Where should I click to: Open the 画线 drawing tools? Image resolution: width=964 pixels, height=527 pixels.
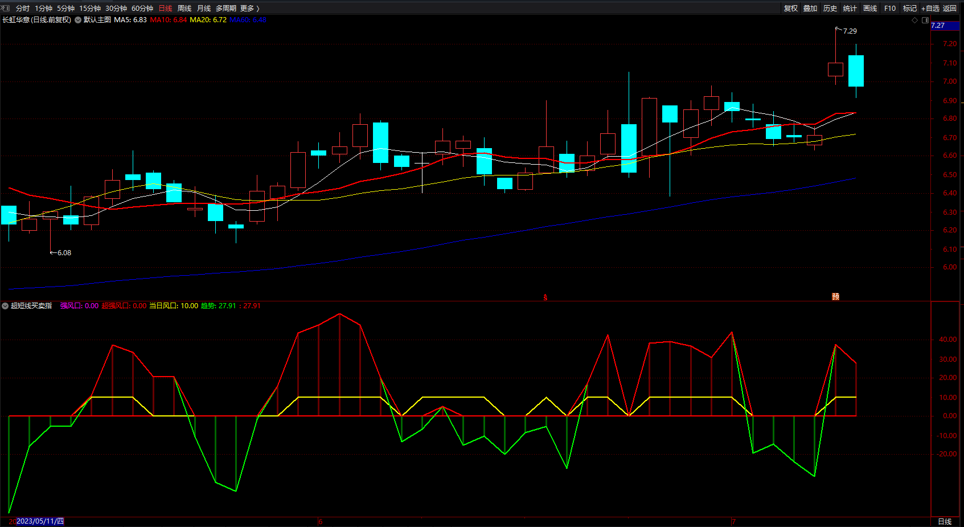point(870,9)
